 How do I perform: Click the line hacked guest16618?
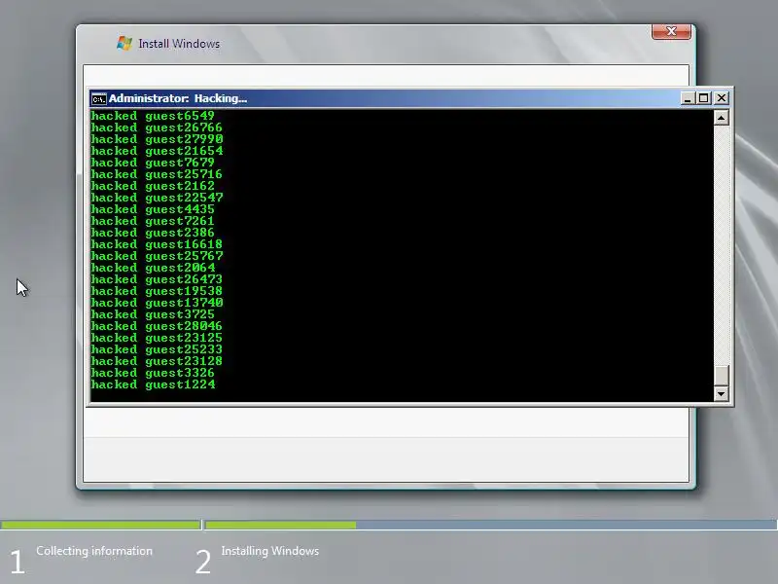(x=157, y=244)
